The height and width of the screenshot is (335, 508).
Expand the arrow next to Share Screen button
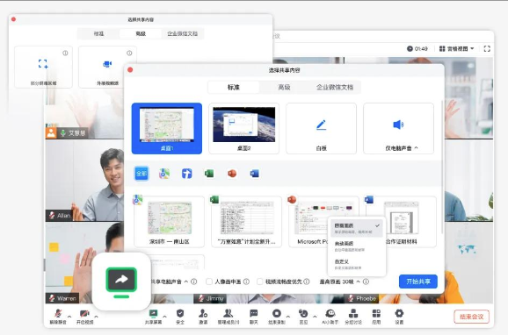pyautogui.click(x=164, y=316)
